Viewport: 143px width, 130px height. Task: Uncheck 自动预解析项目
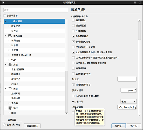pos(73,85)
